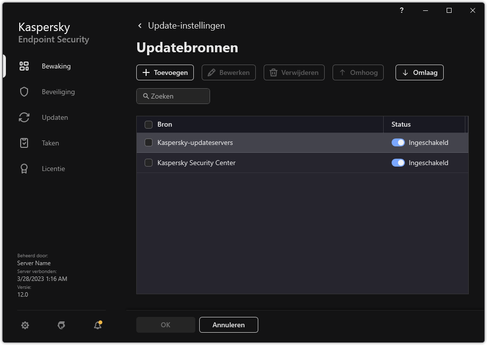Switch to the Beveiliging section
487x345 pixels.
click(x=24, y=92)
